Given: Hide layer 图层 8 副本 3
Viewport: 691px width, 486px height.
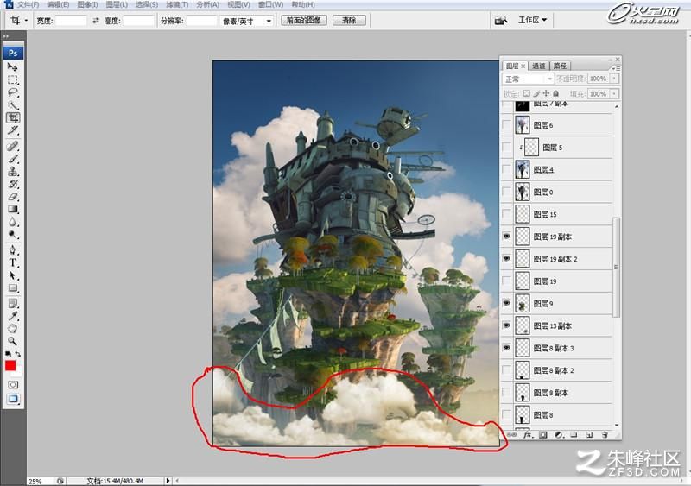Looking at the screenshot, I should (x=507, y=348).
